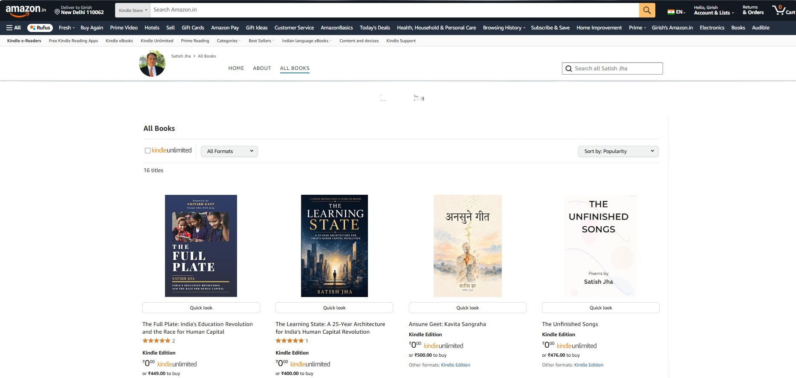This screenshot has width=796, height=378.
Task: Open the Kindle Unlimited nav link
Action: pyautogui.click(x=157, y=41)
